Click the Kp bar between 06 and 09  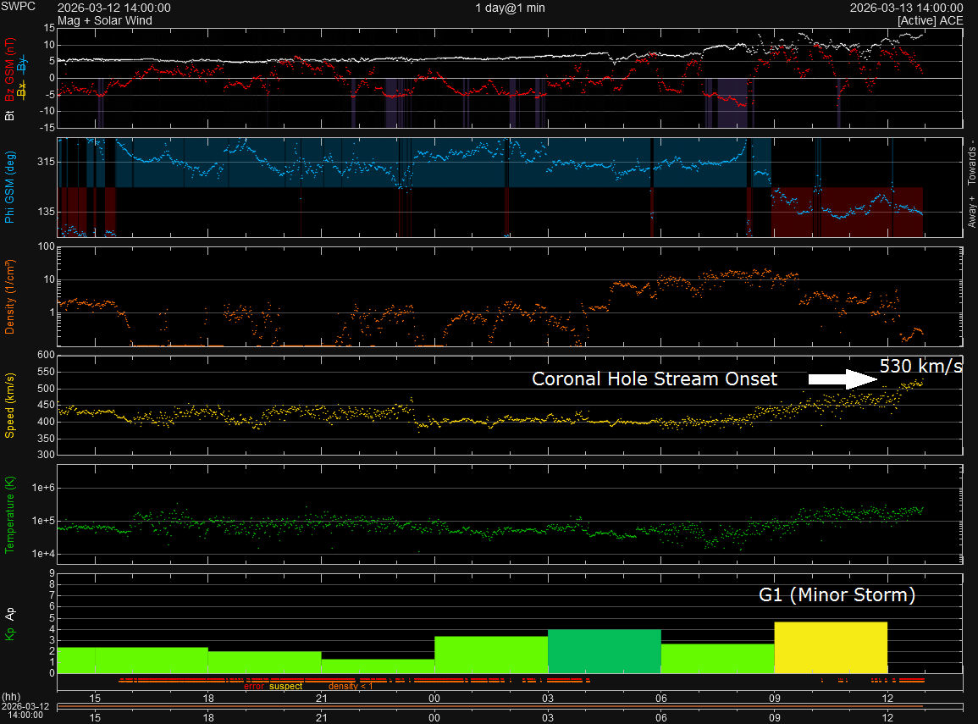[x=718, y=659]
